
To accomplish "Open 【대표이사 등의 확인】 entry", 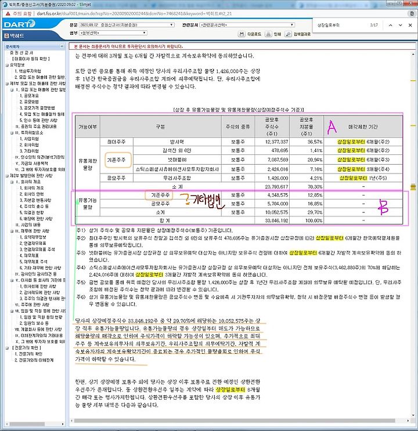I will [31, 59].
